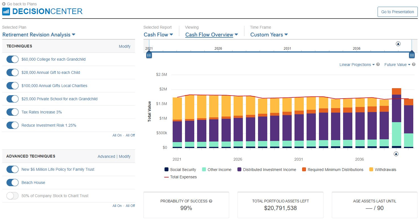Click All On under Advanced Techniques list

click(x=117, y=206)
